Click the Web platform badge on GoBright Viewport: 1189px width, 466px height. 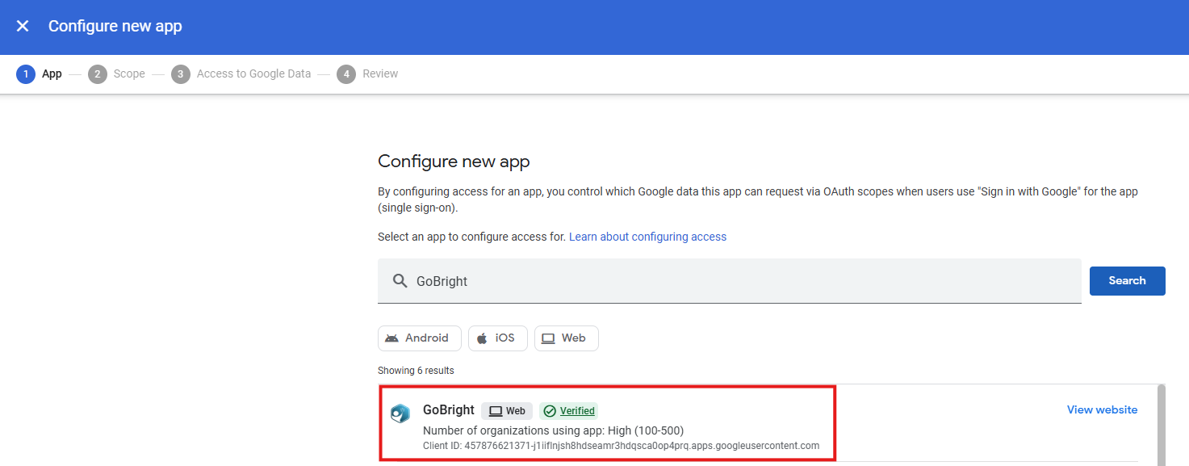(x=507, y=411)
